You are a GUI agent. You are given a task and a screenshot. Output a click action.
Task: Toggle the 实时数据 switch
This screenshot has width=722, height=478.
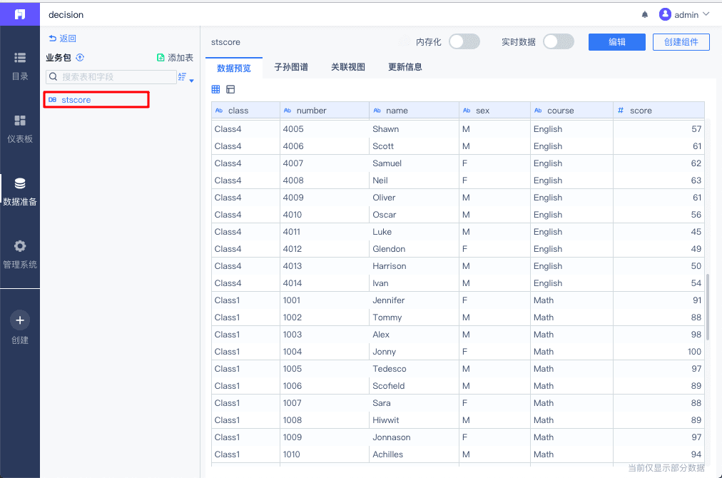click(x=558, y=41)
